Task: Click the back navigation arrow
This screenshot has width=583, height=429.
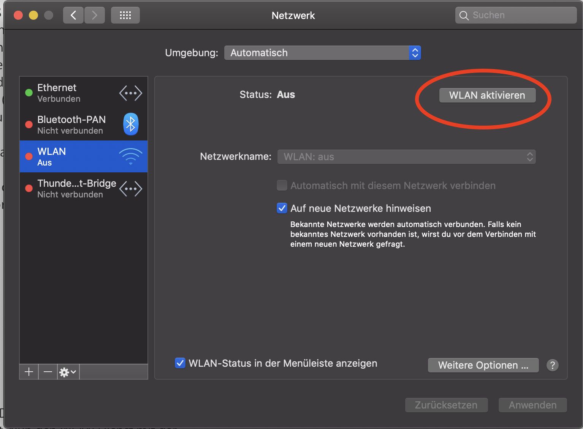Action: click(x=73, y=15)
